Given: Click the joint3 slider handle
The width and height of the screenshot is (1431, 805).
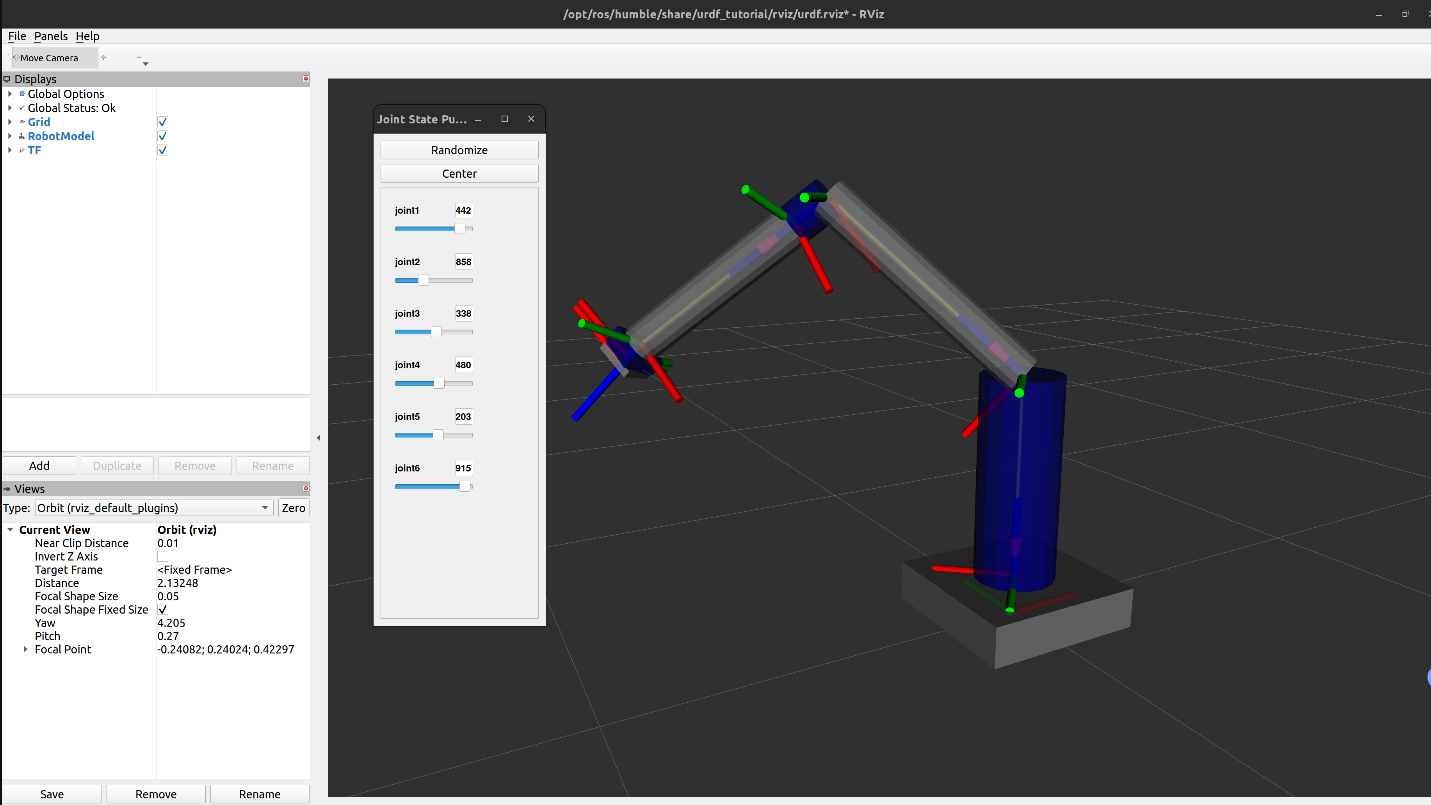Looking at the screenshot, I should pyautogui.click(x=436, y=332).
